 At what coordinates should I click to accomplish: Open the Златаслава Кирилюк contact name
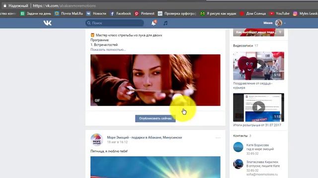[262, 162]
